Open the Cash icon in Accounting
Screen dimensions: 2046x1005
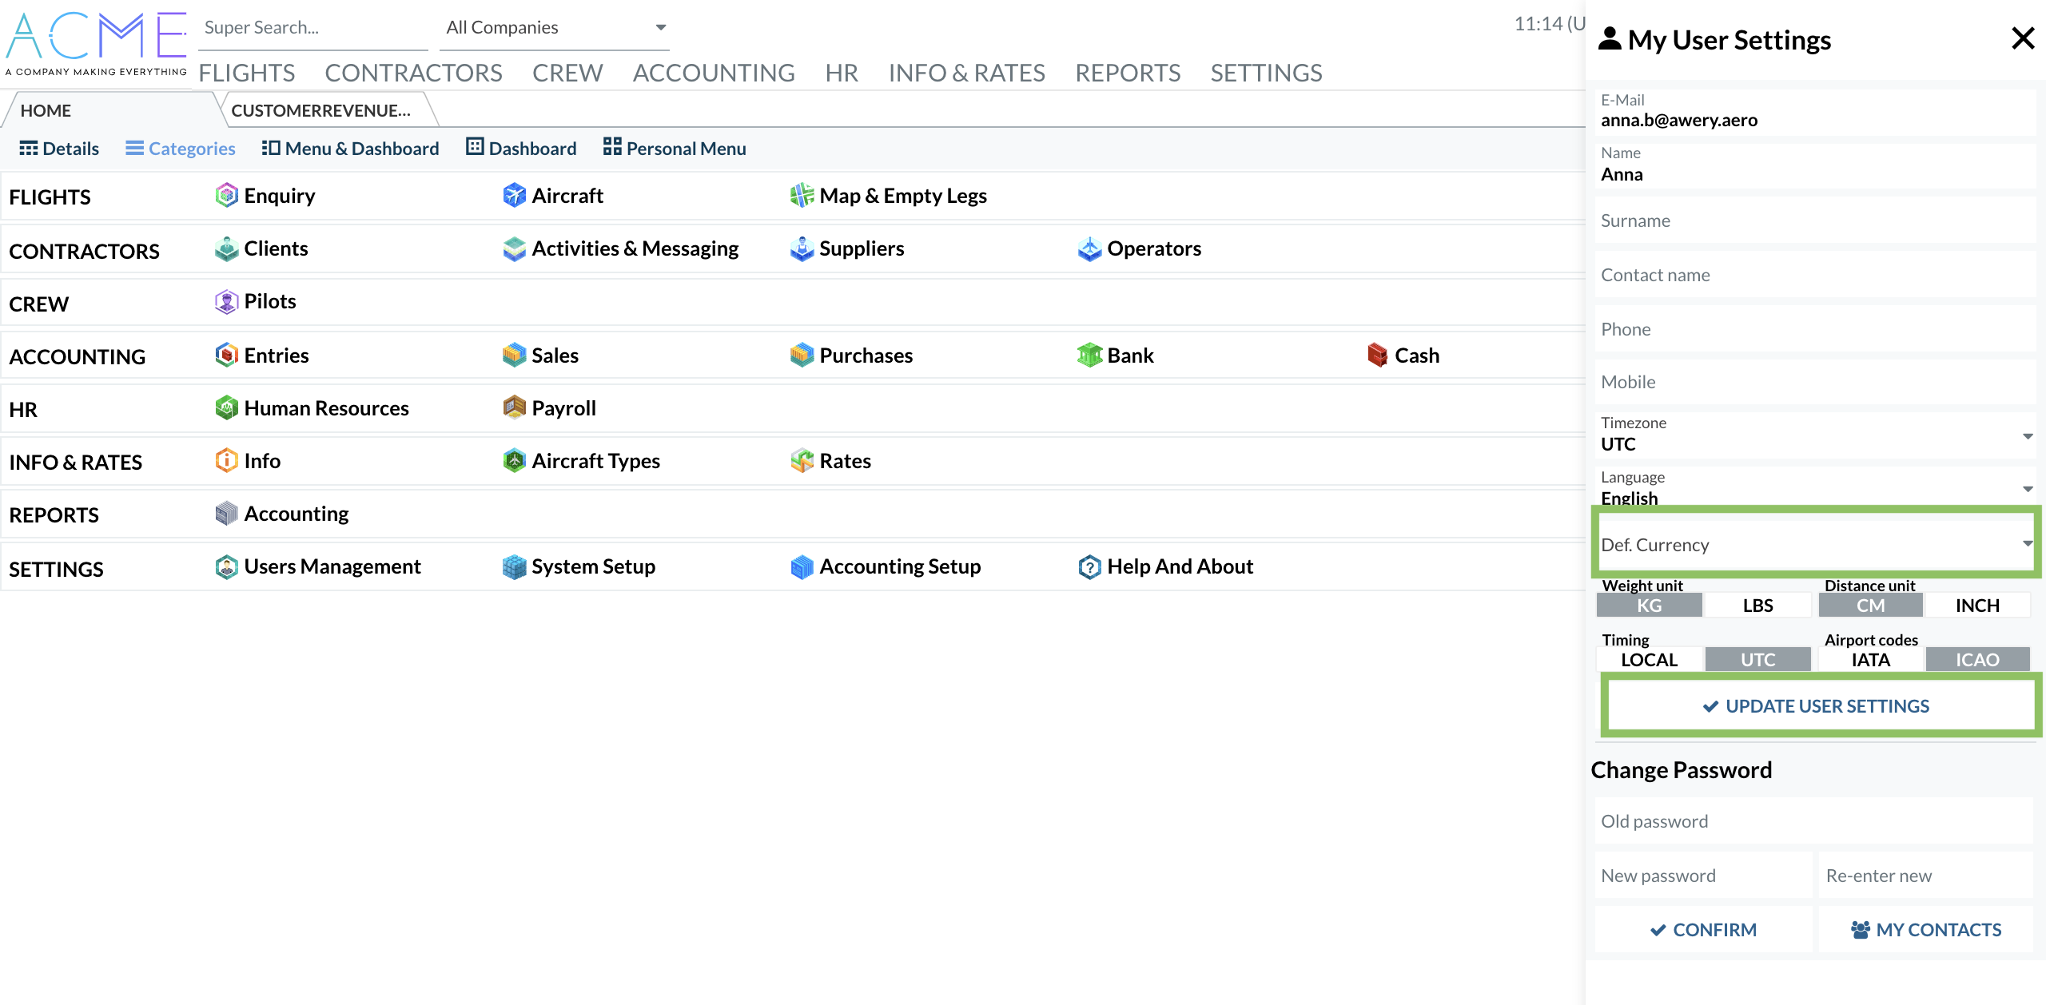point(1377,356)
